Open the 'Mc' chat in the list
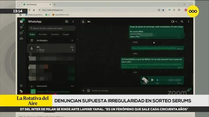The height and width of the screenshot is (117, 209). (51, 48)
